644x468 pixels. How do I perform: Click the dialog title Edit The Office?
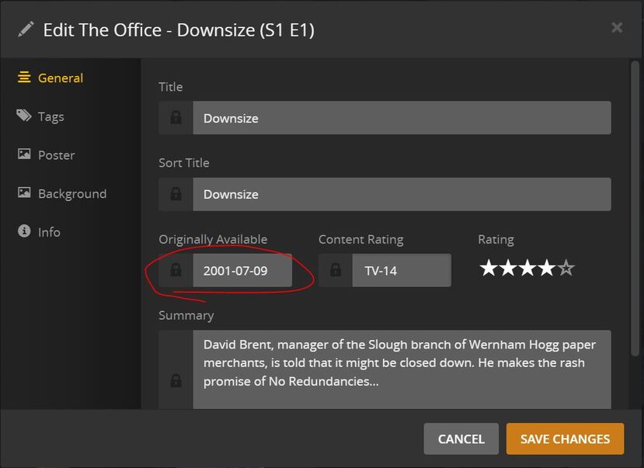pos(179,30)
